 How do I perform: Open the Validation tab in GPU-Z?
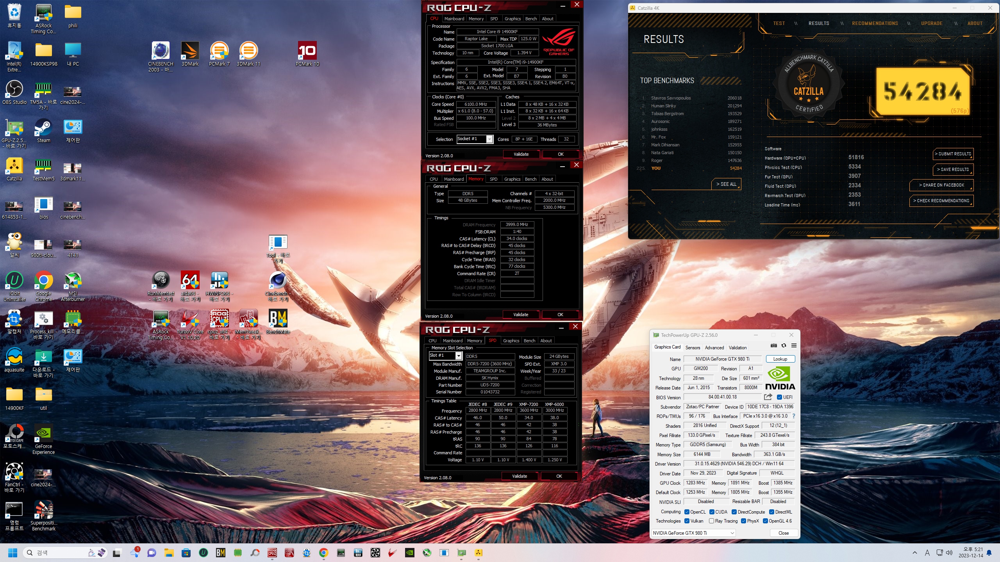(x=737, y=347)
